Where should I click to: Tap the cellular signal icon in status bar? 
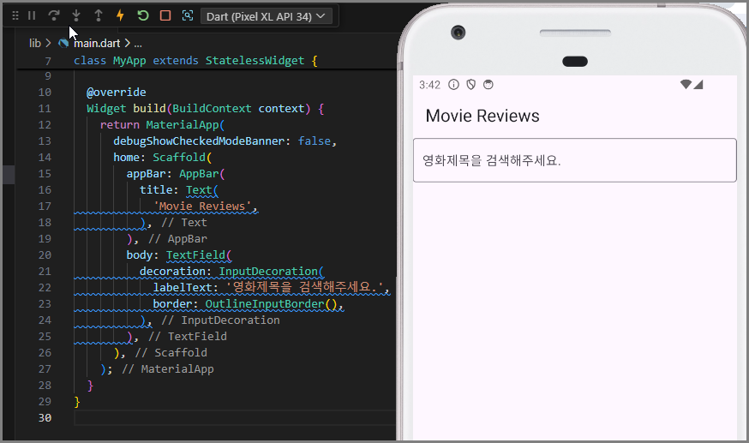pyautogui.click(x=698, y=85)
